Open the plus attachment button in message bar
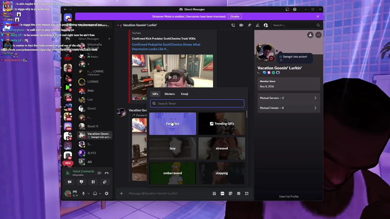390x219 pixels. 121,193
